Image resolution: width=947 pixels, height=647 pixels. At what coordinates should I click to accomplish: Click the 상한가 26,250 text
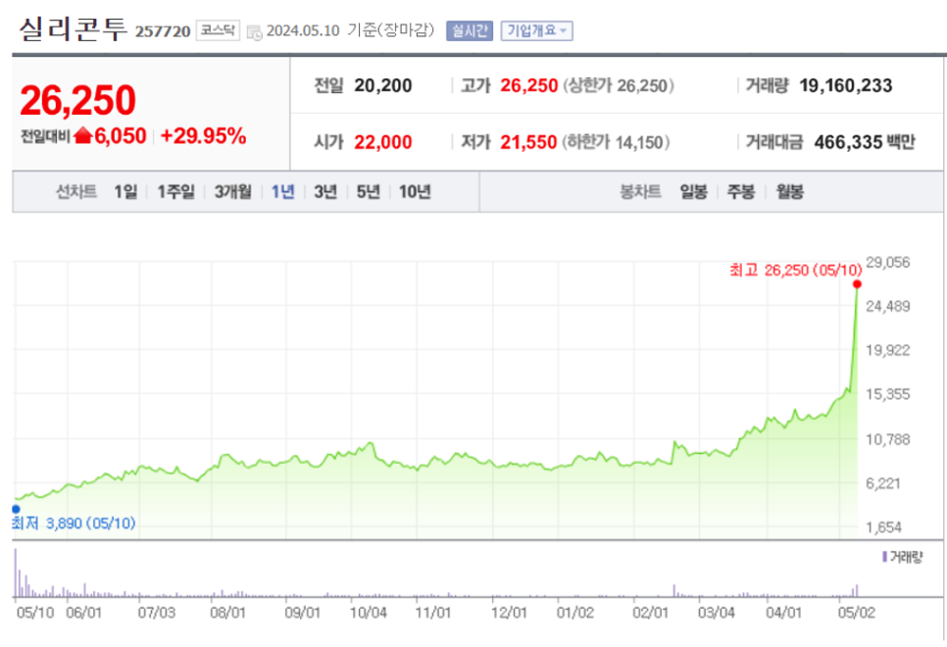pos(619,86)
